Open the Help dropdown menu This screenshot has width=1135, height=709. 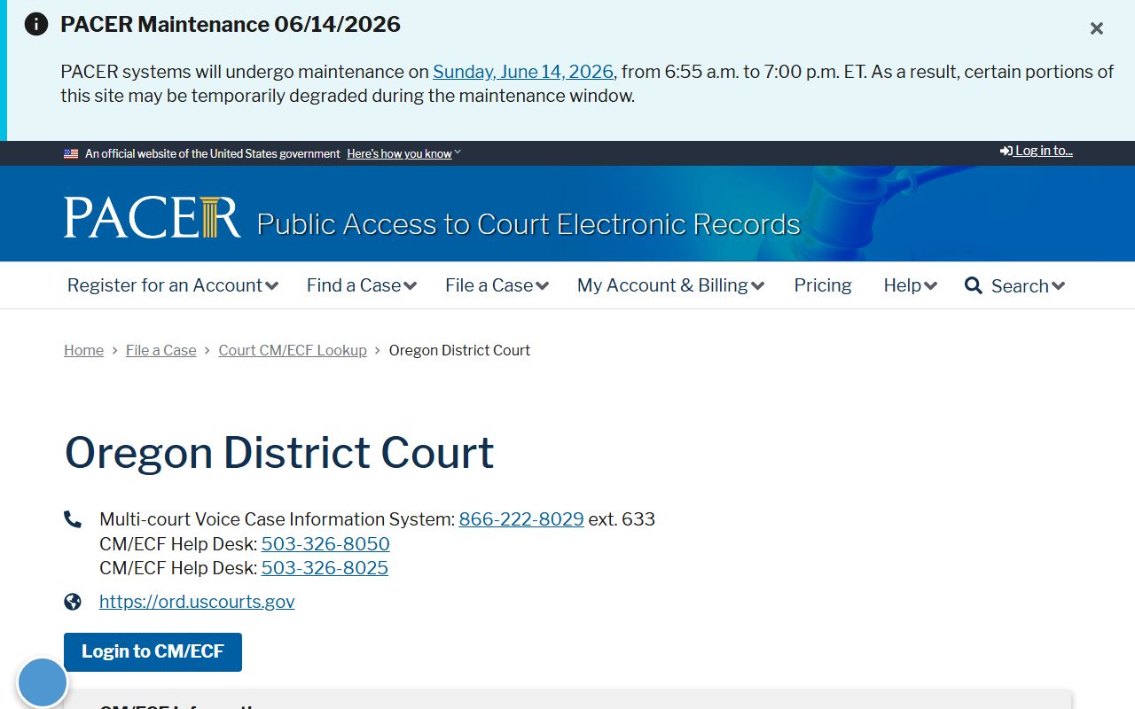coord(911,285)
